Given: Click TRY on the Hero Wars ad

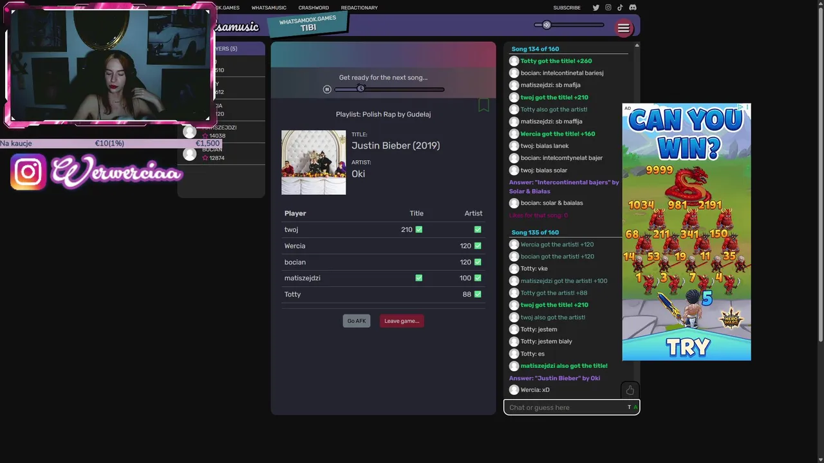Looking at the screenshot, I should [688, 348].
